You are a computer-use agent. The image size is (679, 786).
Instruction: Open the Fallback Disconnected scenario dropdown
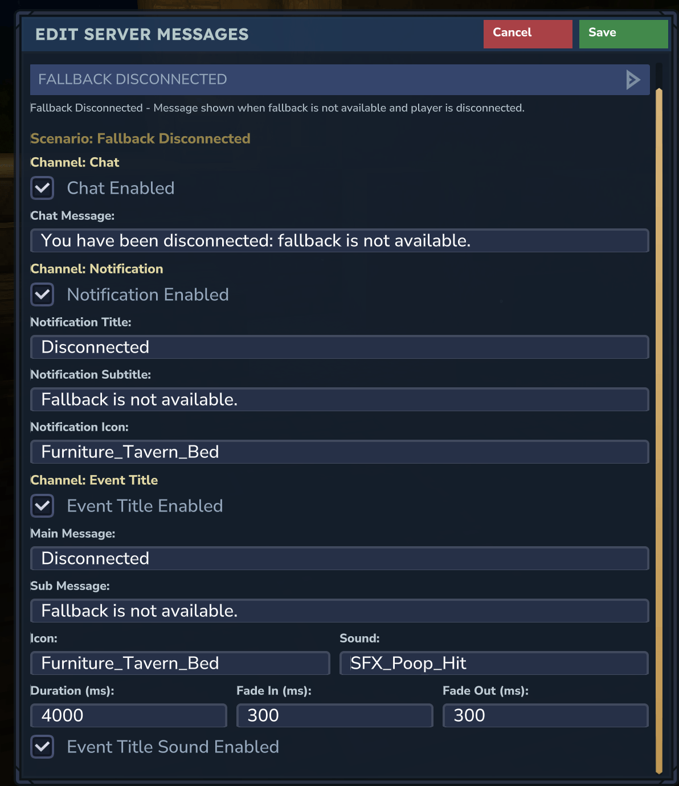pos(340,80)
